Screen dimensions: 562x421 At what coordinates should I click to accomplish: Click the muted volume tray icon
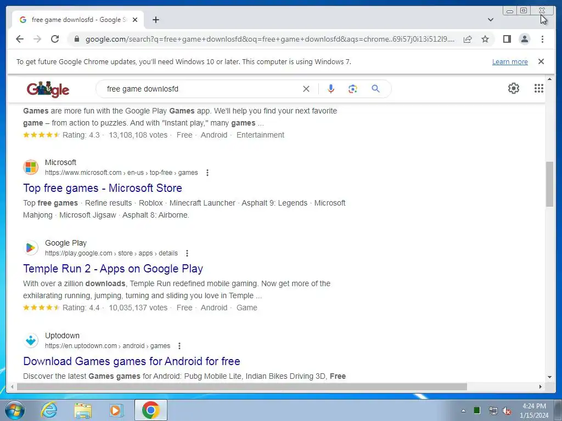(507, 411)
